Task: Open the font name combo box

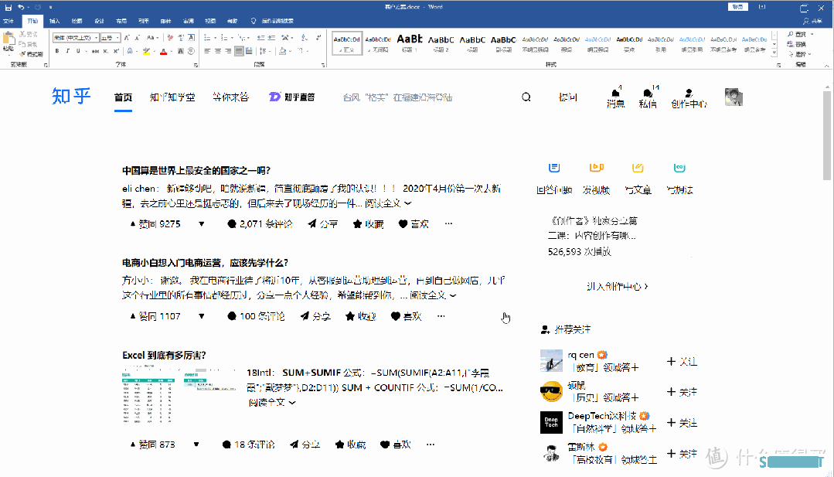Action: point(76,38)
